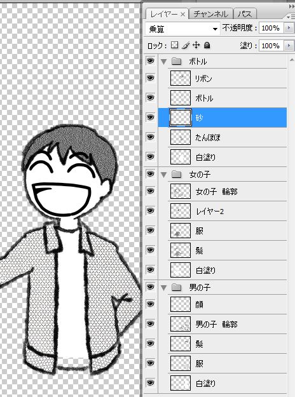The width and height of the screenshot is (295, 397).
Task: Hide the 砂 layer eye icon
Action: click(150, 118)
